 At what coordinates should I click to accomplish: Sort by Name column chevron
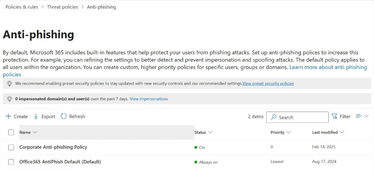(35, 132)
